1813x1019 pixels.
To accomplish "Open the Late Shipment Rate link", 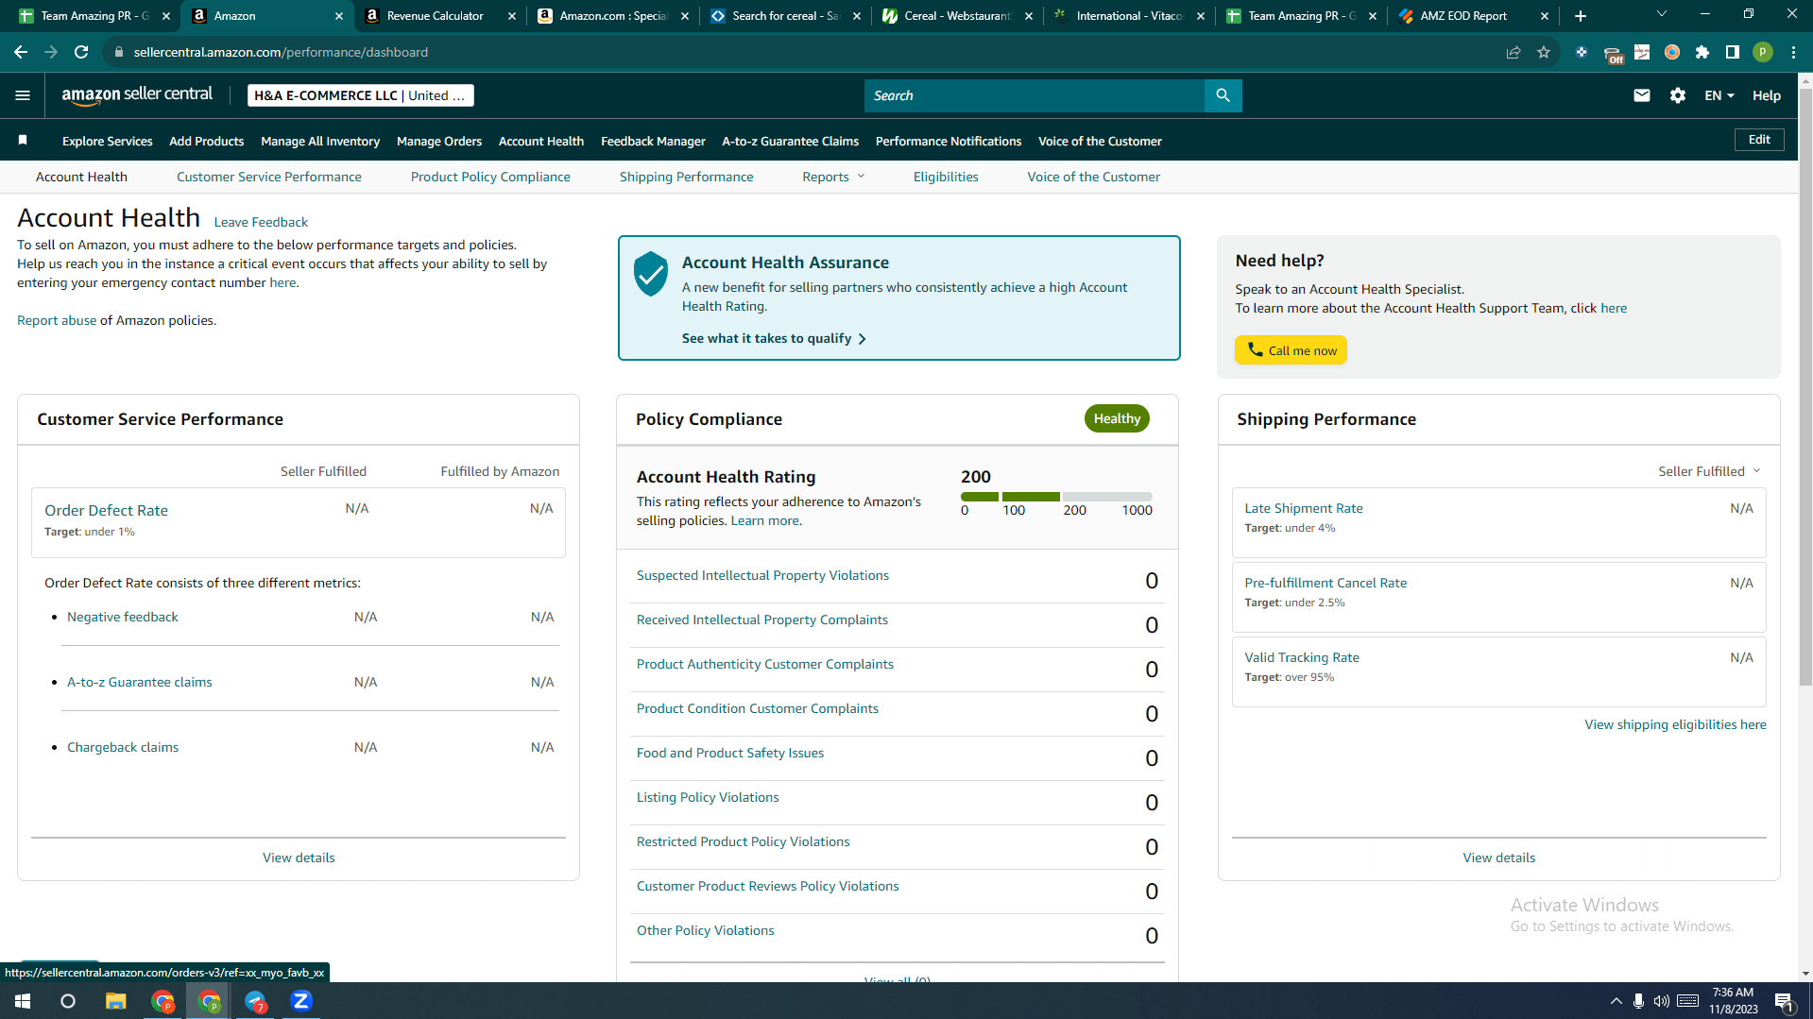I will coord(1303,508).
